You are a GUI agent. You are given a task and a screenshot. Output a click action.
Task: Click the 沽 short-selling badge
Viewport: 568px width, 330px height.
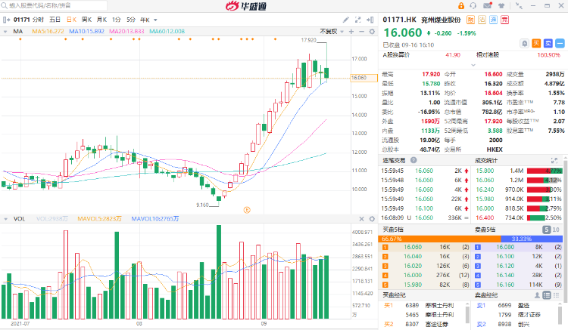click(x=482, y=20)
